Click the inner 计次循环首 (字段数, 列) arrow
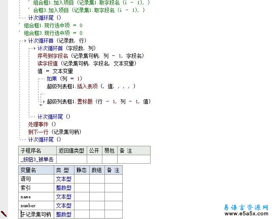This screenshot has height=219, width=272. (x=34, y=48)
